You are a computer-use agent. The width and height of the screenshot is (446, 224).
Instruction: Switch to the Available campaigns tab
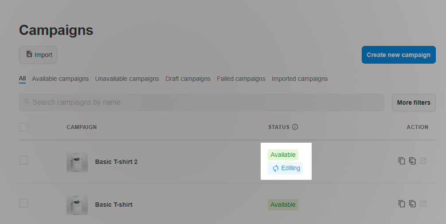[60, 79]
